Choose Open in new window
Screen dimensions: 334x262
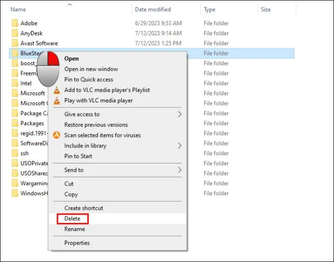click(x=91, y=69)
